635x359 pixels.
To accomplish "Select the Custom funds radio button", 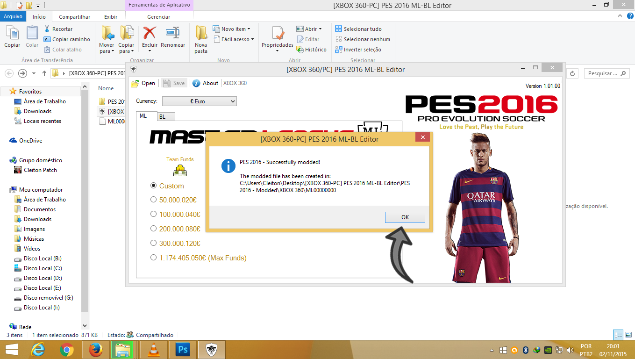I will pos(153,186).
